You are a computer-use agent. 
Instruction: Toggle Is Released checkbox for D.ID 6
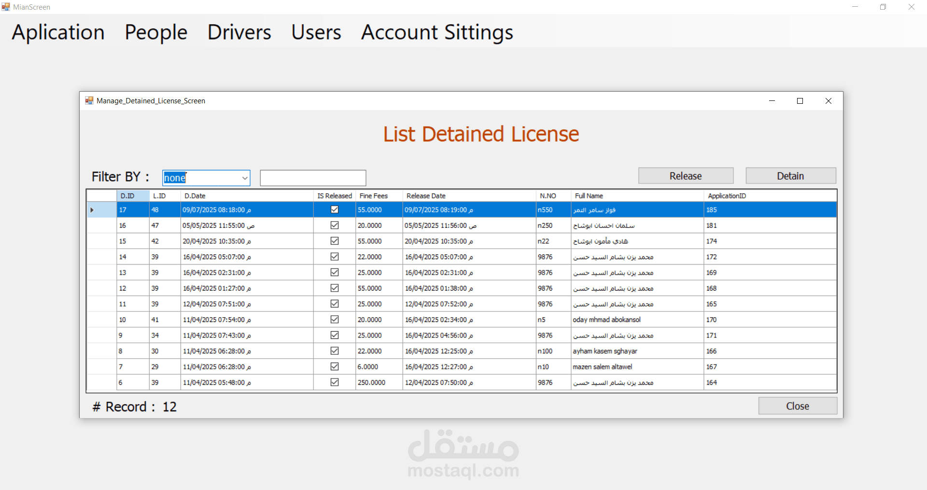(x=335, y=382)
